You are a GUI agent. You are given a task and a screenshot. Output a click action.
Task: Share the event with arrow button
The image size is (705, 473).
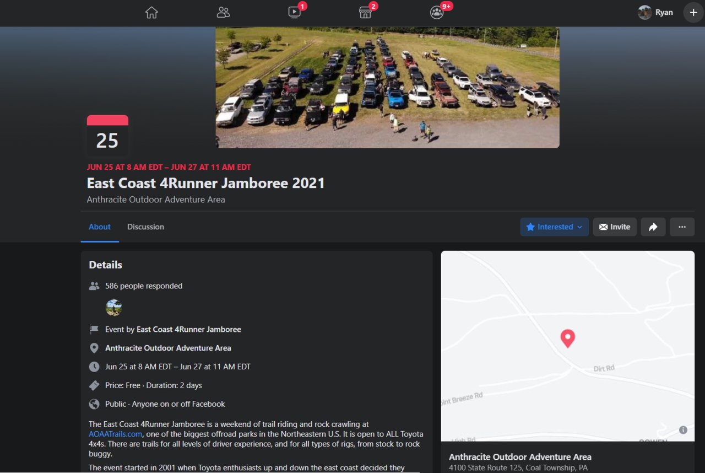(x=653, y=227)
